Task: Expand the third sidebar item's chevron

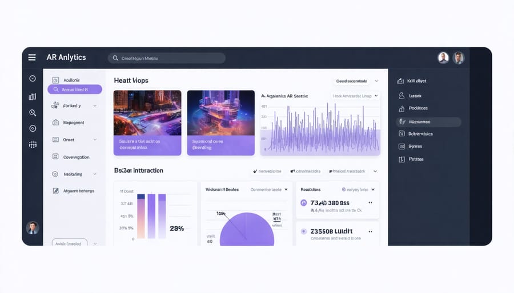Action: click(x=95, y=105)
